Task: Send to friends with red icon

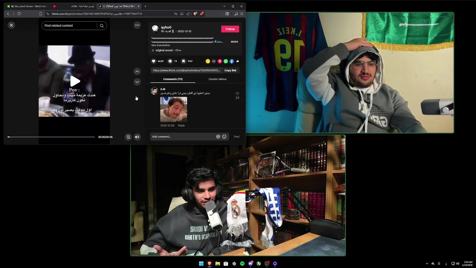Action: pyautogui.click(x=220, y=61)
